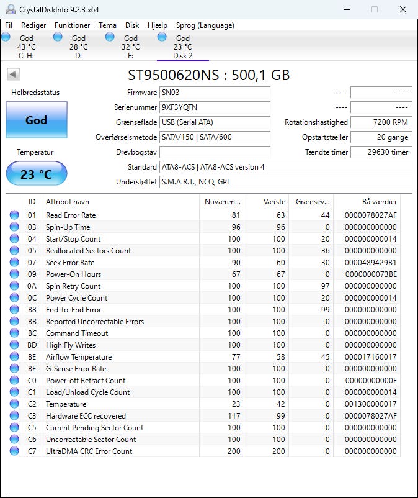
Task: Click the UltraDMA CRC Error Count status orb
Action: click(14, 451)
